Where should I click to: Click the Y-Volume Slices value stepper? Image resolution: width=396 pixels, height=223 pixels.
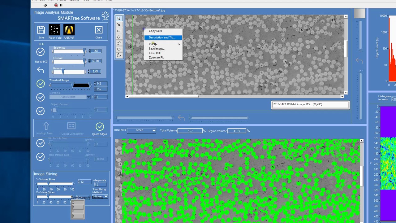pyautogui.click(x=80, y=182)
